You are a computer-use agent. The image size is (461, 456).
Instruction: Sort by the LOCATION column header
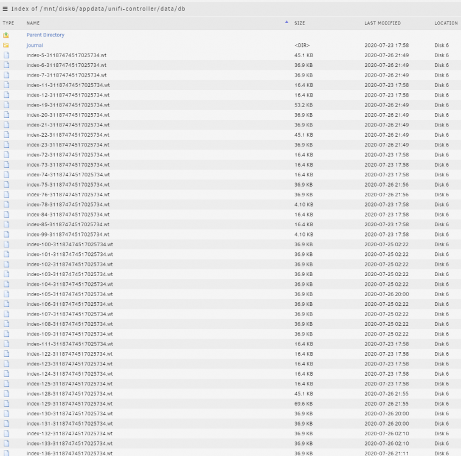tap(446, 23)
